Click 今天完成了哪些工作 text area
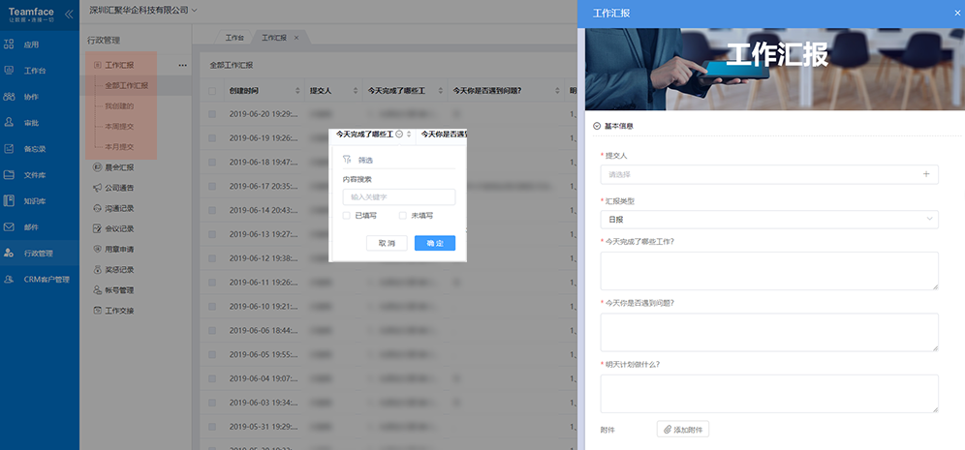The image size is (965, 450). pos(769,271)
